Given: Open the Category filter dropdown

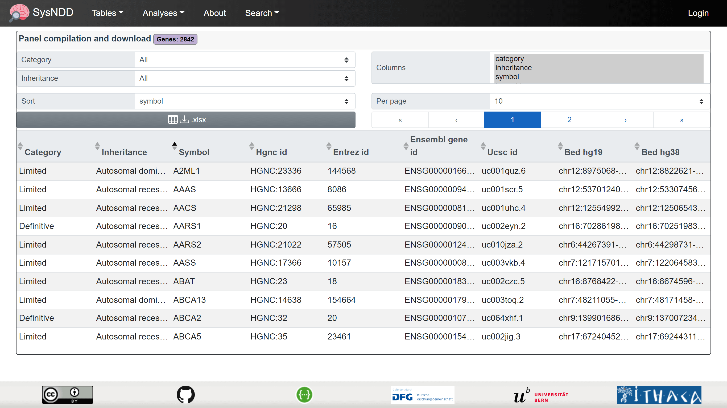Looking at the screenshot, I should [x=245, y=60].
